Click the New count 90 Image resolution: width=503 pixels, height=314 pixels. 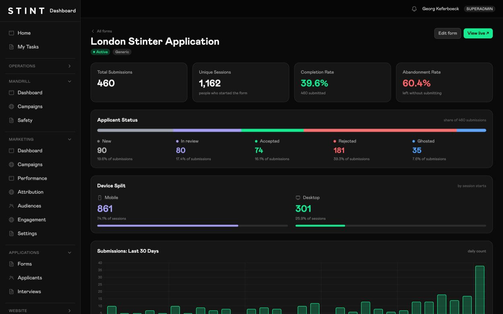point(102,150)
